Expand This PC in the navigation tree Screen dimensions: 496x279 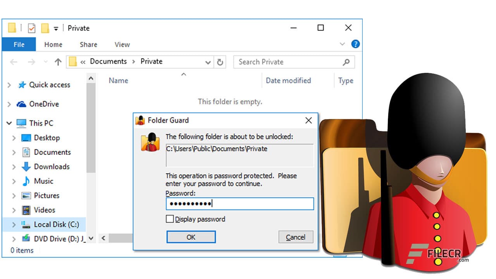pos(9,123)
